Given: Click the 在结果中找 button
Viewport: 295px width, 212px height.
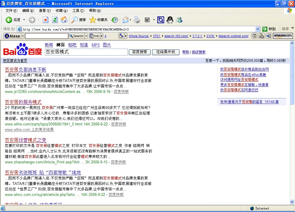Looking at the screenshot, I should tap(166, 52).
